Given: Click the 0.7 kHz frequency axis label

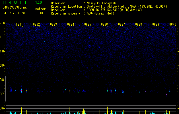Looking at the screenshot, I should tap(2, 94).
